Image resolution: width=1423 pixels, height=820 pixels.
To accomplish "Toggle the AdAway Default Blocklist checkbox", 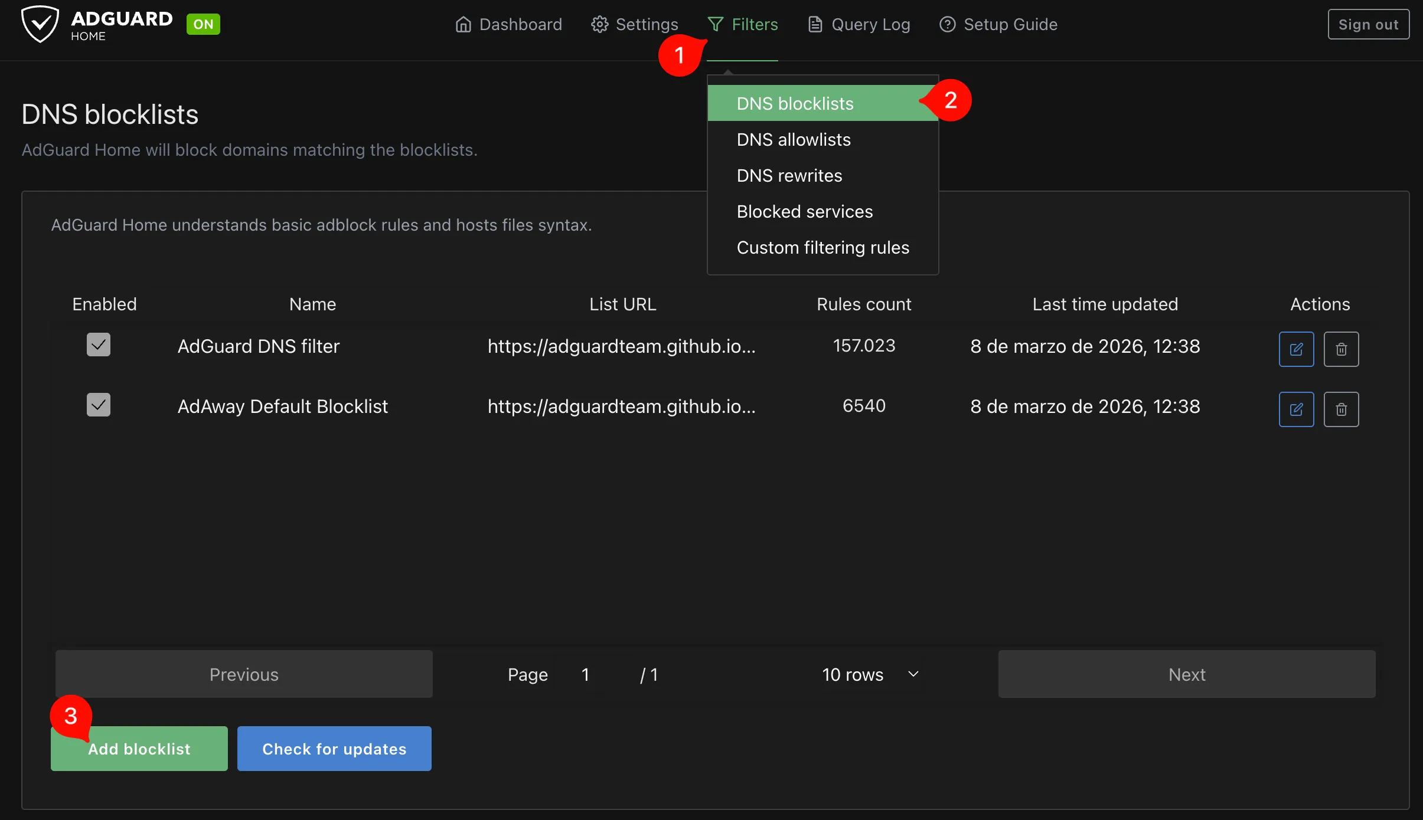I will (x=99, y=405).
